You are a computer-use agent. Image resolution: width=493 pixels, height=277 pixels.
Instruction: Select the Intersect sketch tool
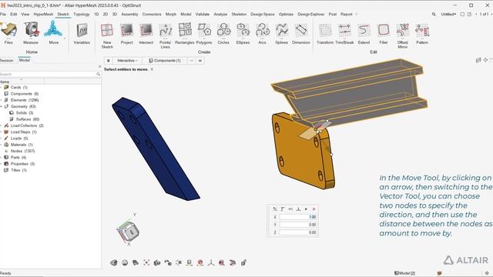pos(146,33)
